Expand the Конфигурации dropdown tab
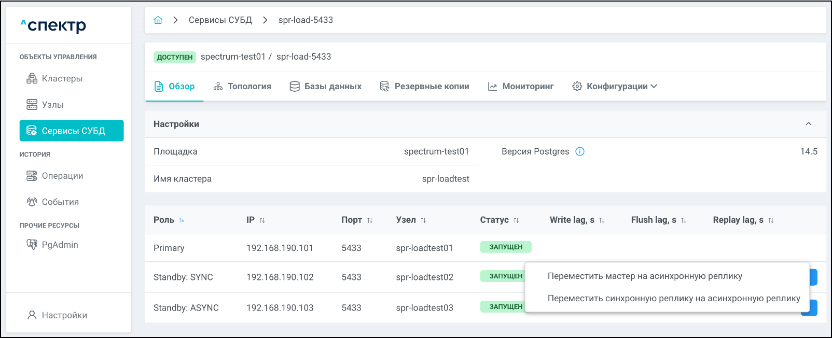 coord(615,87)
